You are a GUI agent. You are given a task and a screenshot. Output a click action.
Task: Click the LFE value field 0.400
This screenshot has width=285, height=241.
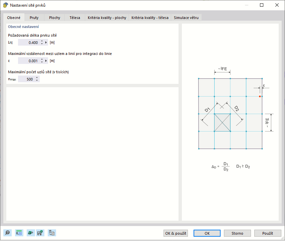click(29, 43)
